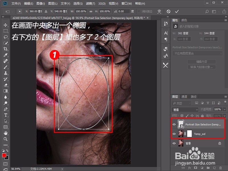
Task: Cancel the transform in options bar
Action: tap(168, 11)
